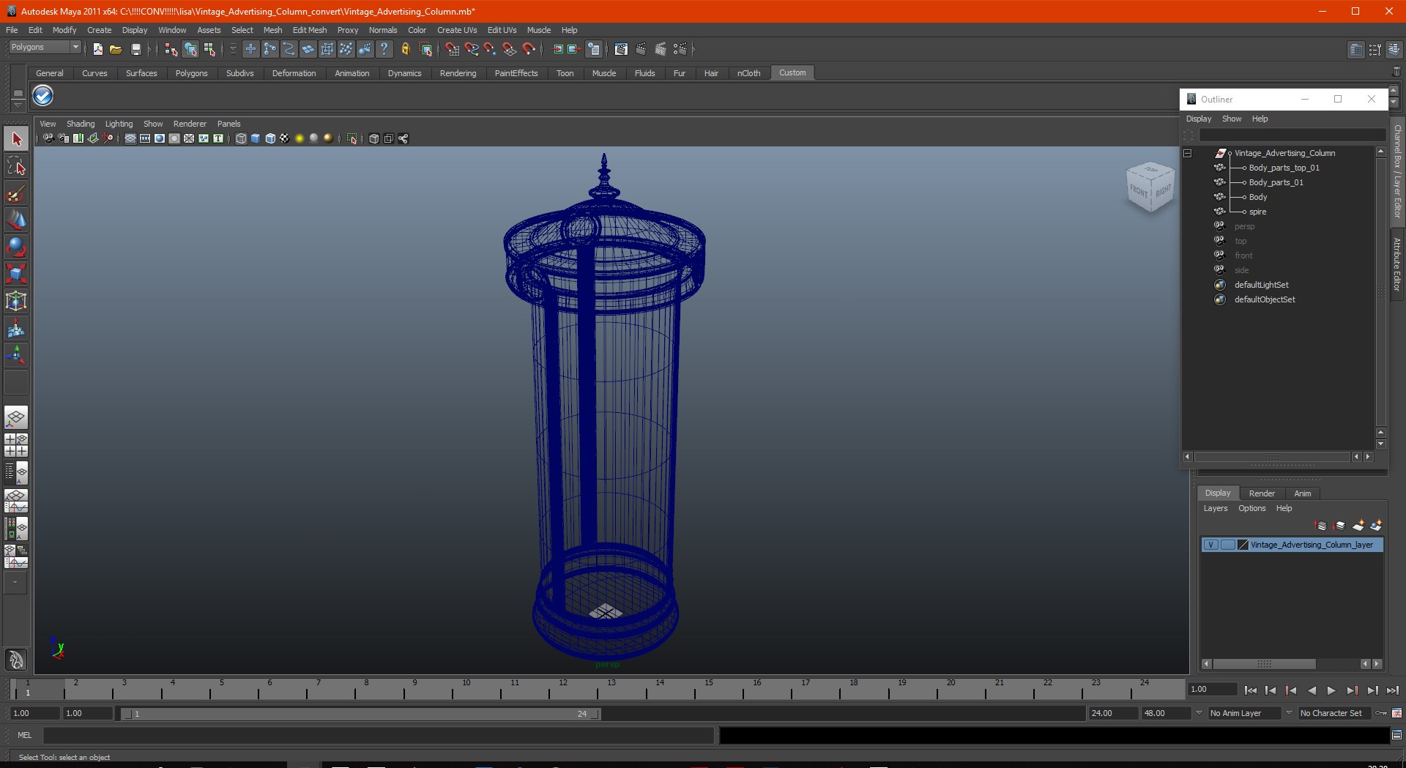This screenshot has height=768, width=1406.
Task: Expand the selection mask dropdown arrow
Action: click(233, 49)
